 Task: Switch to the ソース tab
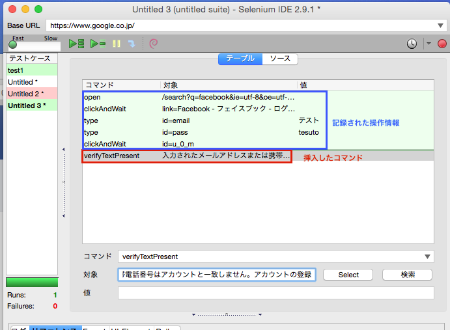pos(280,59)
